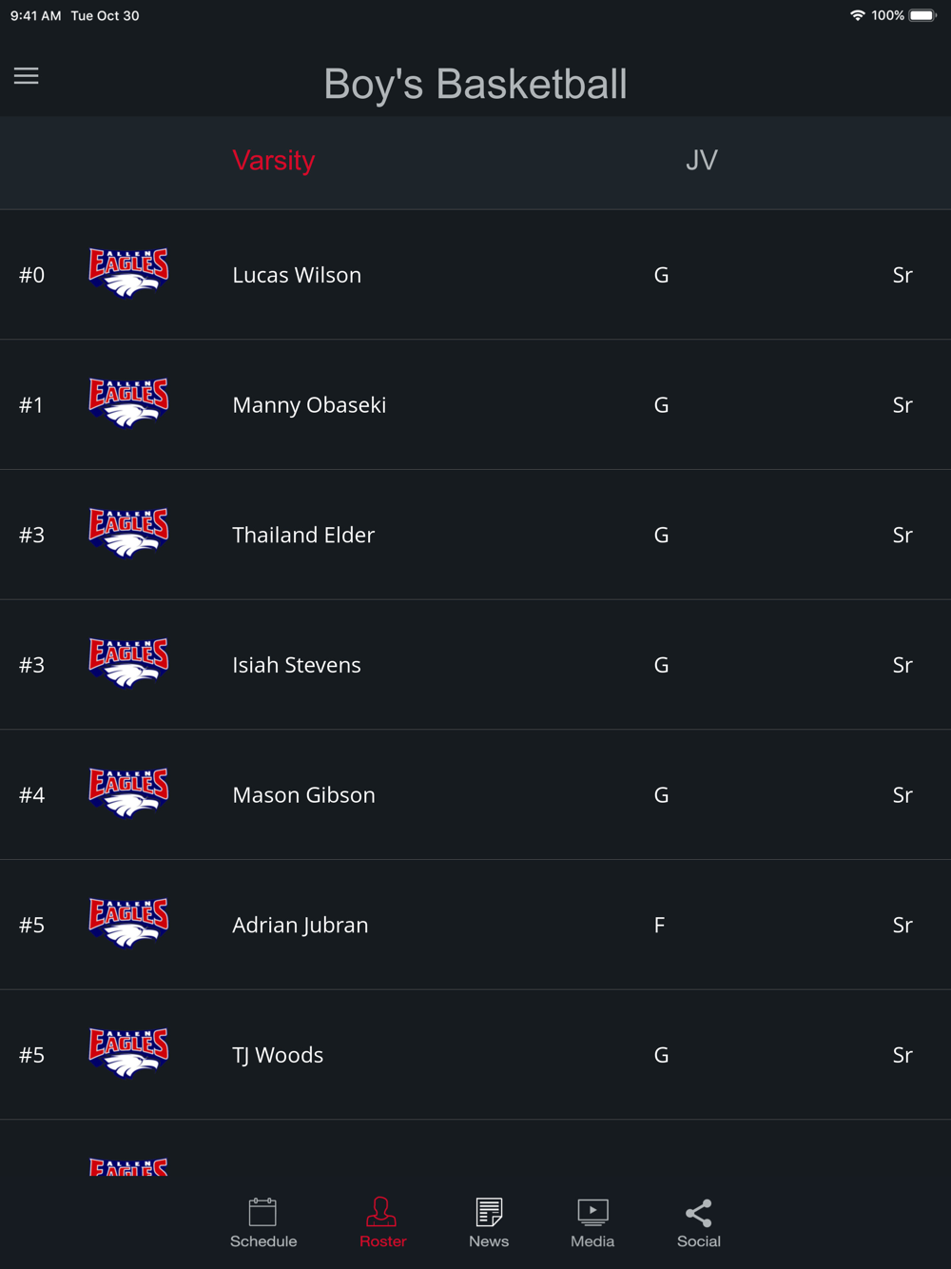Image resolution: width=951 pixels, height=1269 pixels.
Task: Tap the Social share icon
Action: point(699,1213)
